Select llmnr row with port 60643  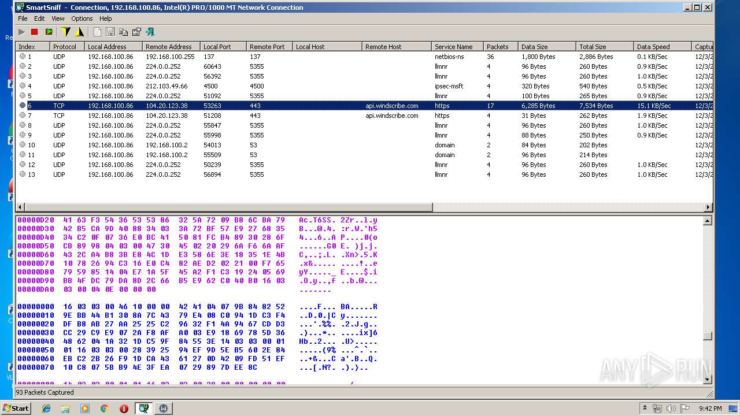[x=364, y=66]
